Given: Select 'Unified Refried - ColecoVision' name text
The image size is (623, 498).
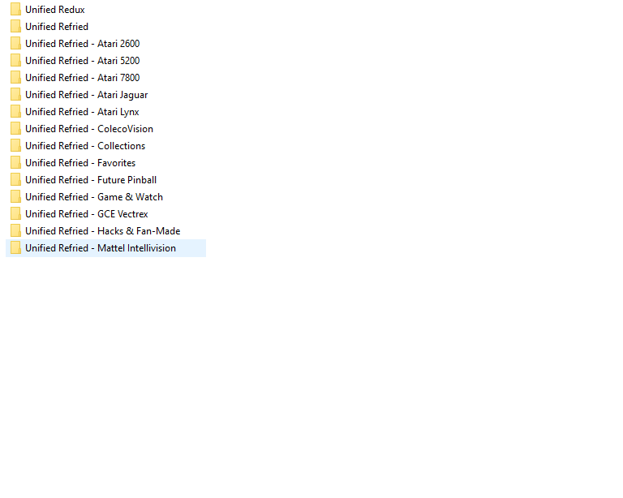Looking at the screenshot, I should [x=89, y=129].
